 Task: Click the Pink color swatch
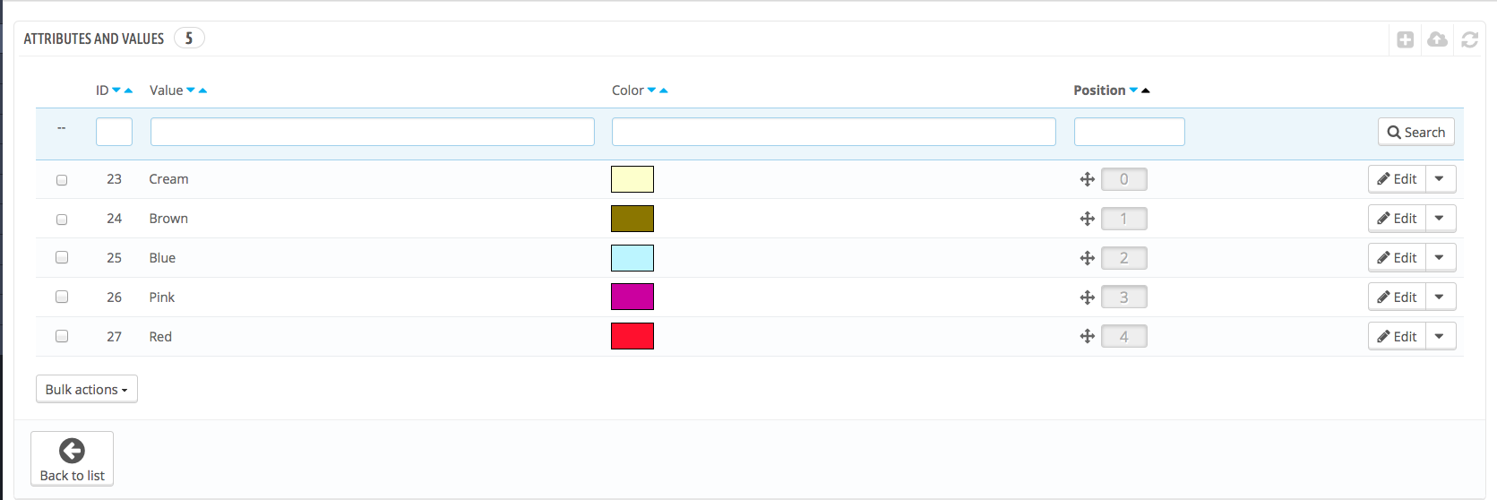[x=632, y=297]
